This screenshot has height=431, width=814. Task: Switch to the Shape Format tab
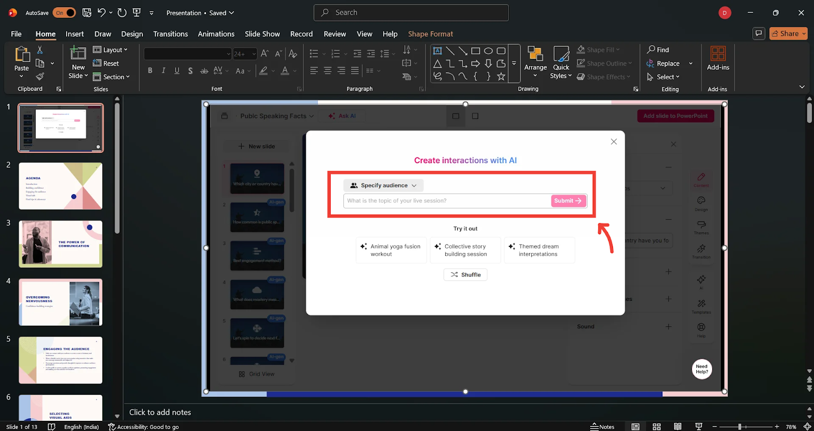430,34
